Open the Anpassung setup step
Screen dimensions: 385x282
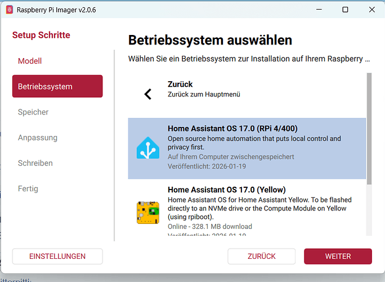tap(57, 138)
